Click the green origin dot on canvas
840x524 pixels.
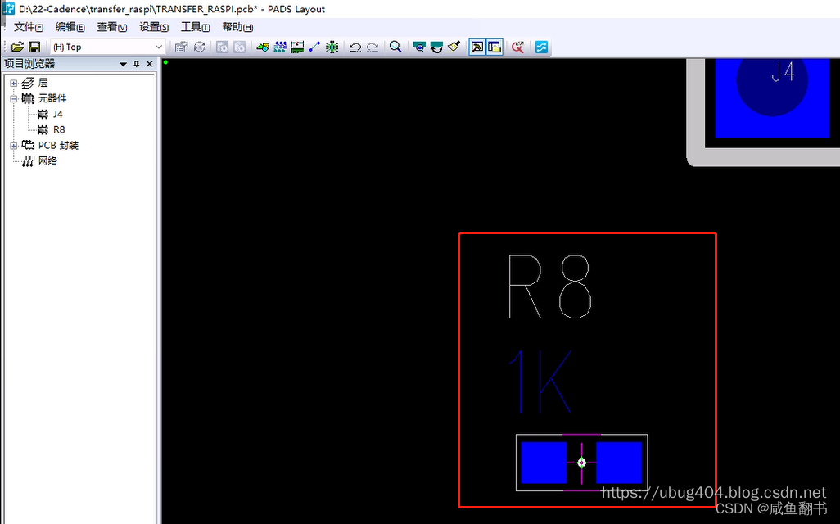pos(165,62)
